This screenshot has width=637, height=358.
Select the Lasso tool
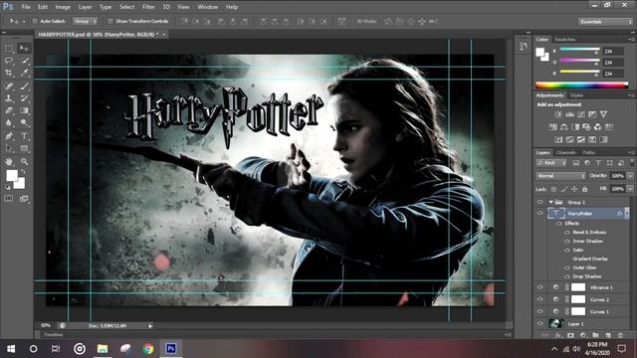(9, 61)
